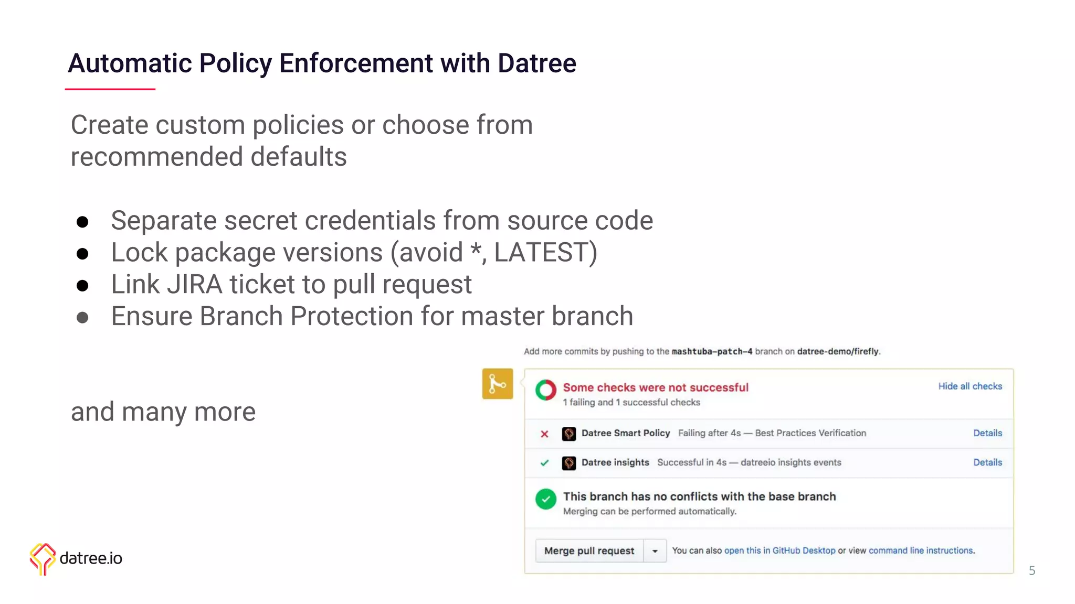The width and height of the screenshot is (1075, 604).
Task: Click the command line instructions link
Action: (x=921, y=551)
